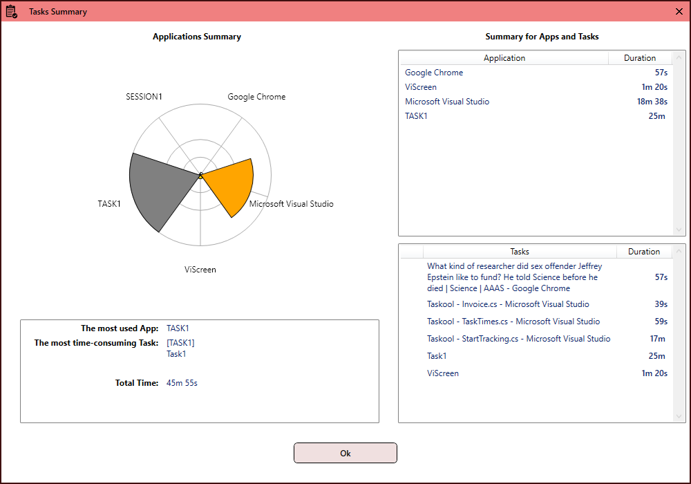Select TASK1 in the Application summary
The image size is (691, 484).
pos(416,116)
